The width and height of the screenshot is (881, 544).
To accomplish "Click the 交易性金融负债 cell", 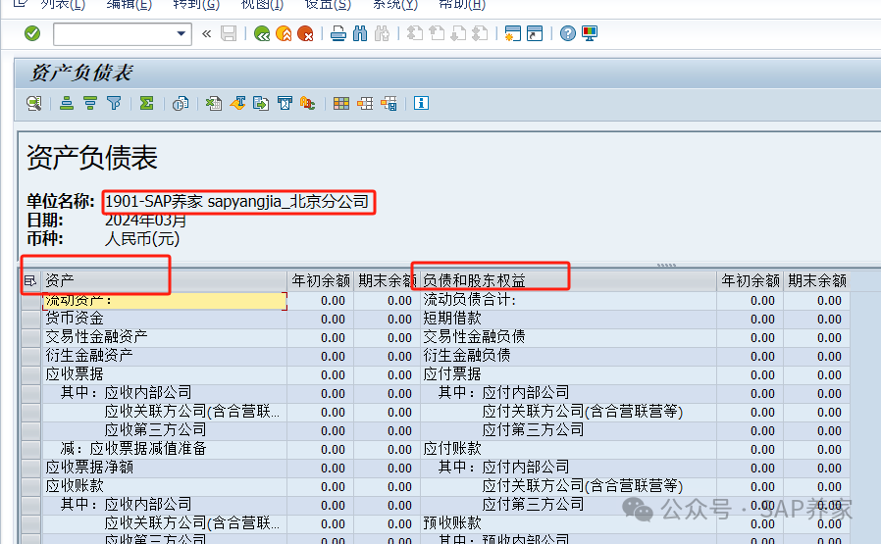I will click(x=569, y=337).
